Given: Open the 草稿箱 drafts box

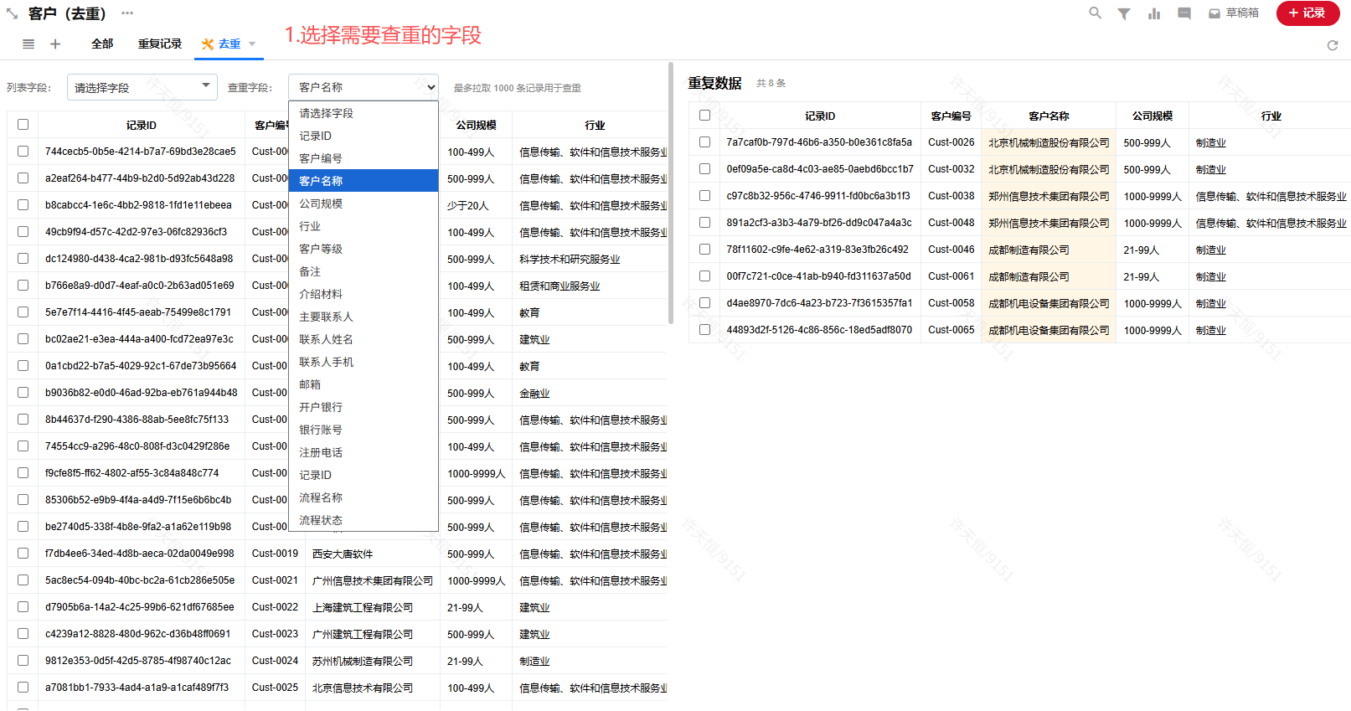Looking at the screenshot, I should [1233, 13].
